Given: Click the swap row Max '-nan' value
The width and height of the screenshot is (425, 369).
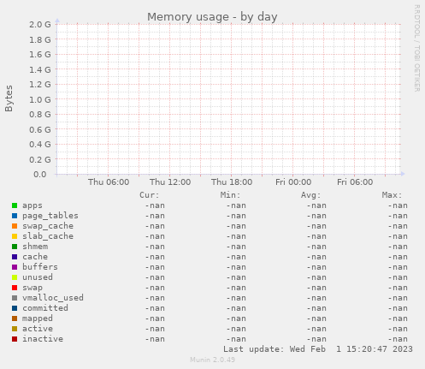Looking at the screenshot, I should point(398,288).
